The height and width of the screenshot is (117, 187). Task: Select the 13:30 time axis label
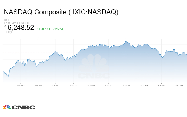[x=144, y=86]
